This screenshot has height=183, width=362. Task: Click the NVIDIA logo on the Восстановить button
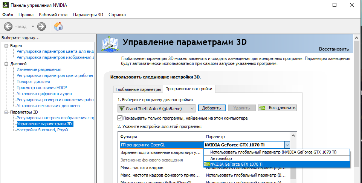(262, 108)
